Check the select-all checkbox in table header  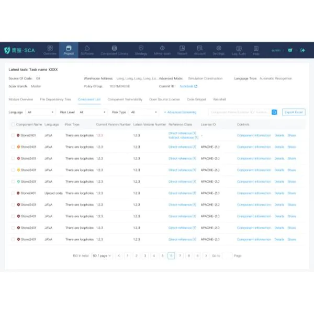[x=13, y=125]
